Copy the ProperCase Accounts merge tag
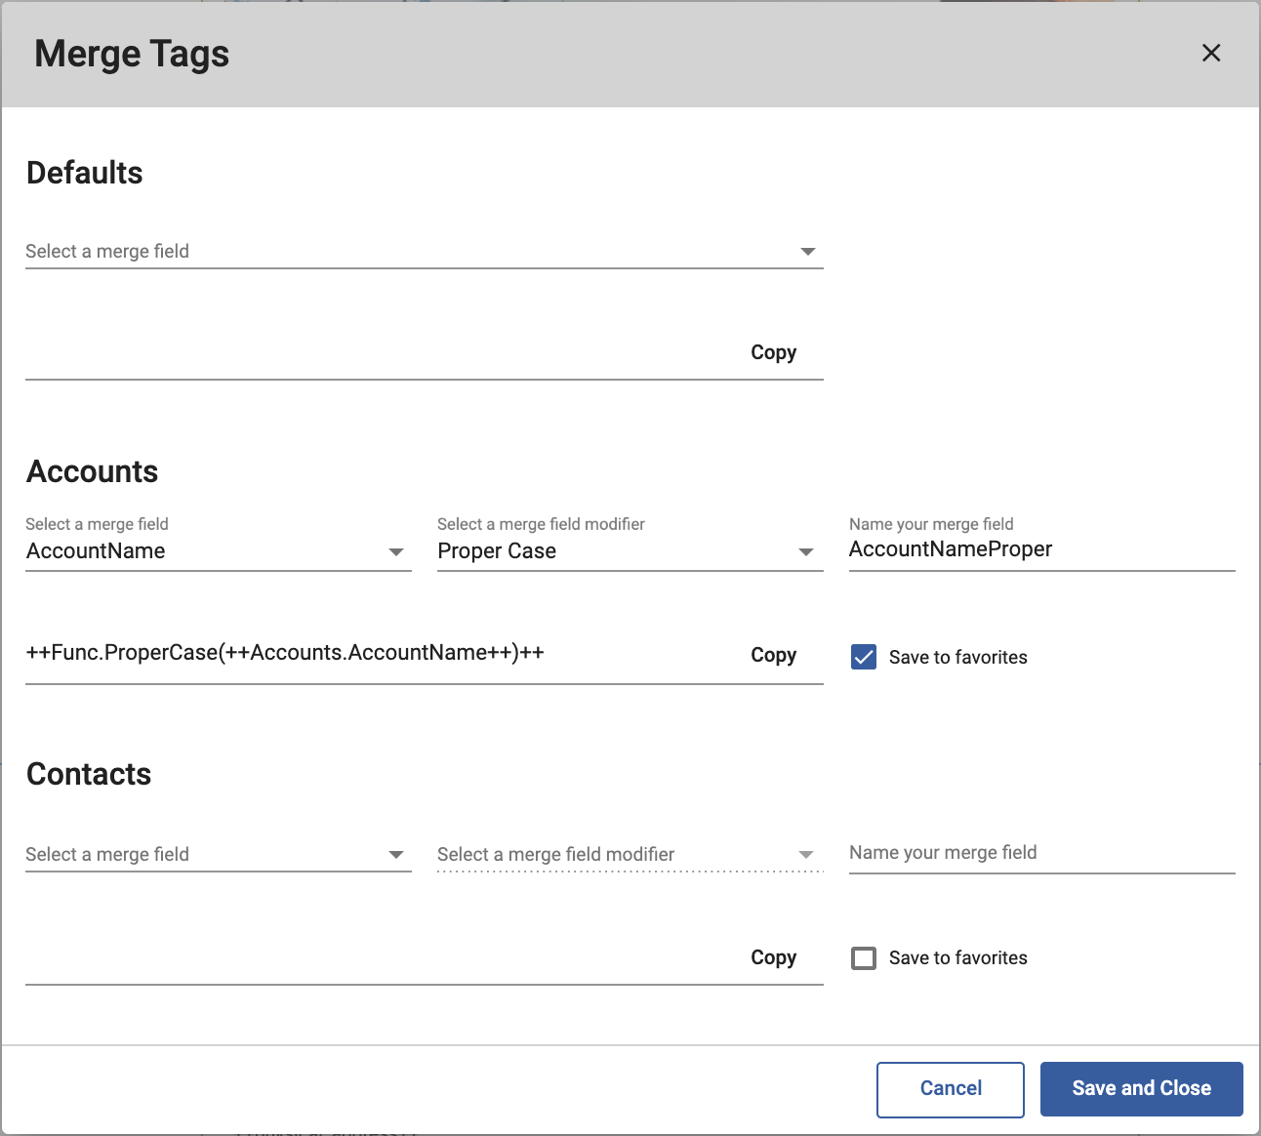The height and width of the screenshot is (1136, 1261). [773, 655]
